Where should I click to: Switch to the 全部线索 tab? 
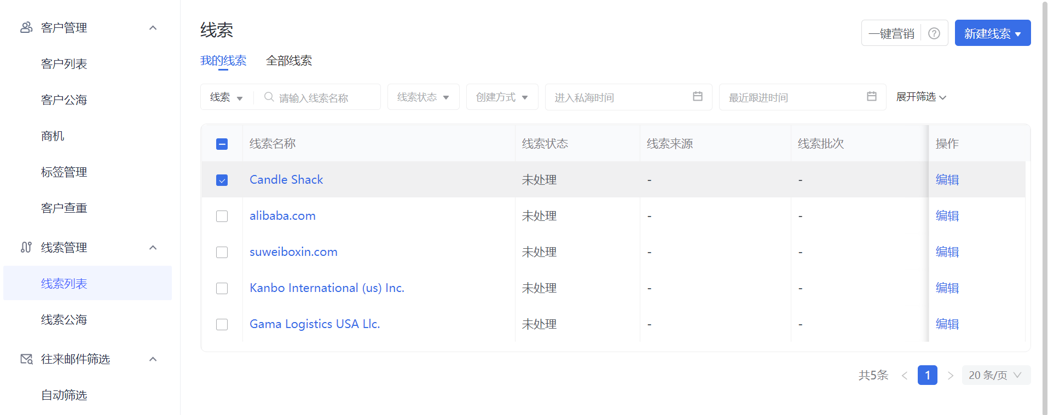pos(288,61)
